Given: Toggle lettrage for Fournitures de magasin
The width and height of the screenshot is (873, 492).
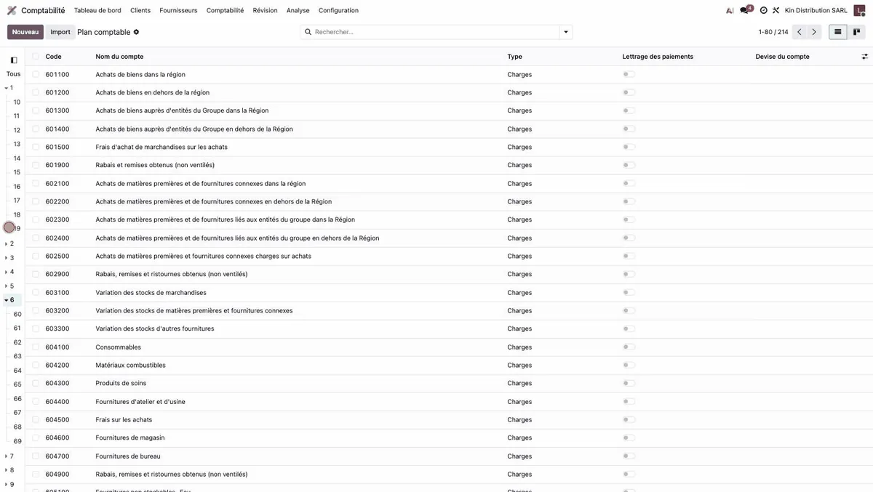Looking at the screenshot, I should [x=629, y=437].
